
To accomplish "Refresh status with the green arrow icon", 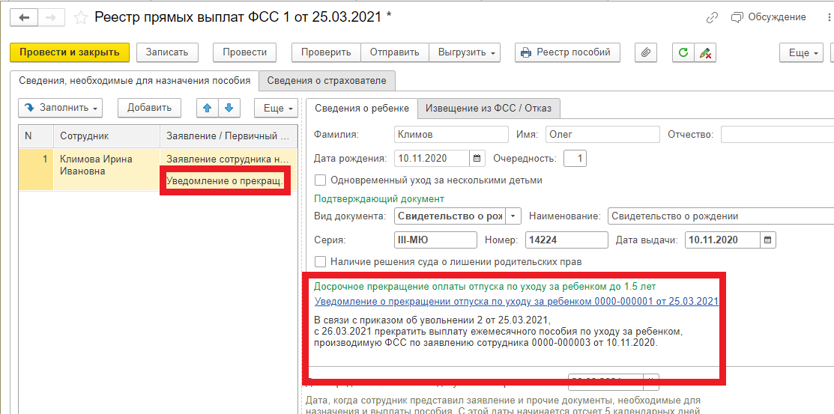I will tap(683, 52).
